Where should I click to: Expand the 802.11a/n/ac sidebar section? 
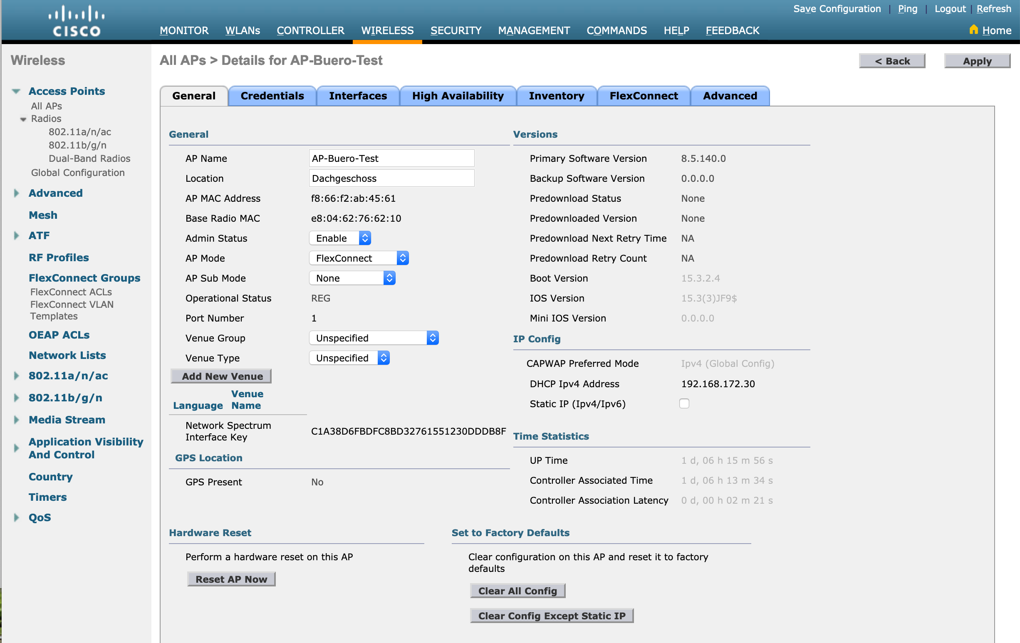coord(16,376)
